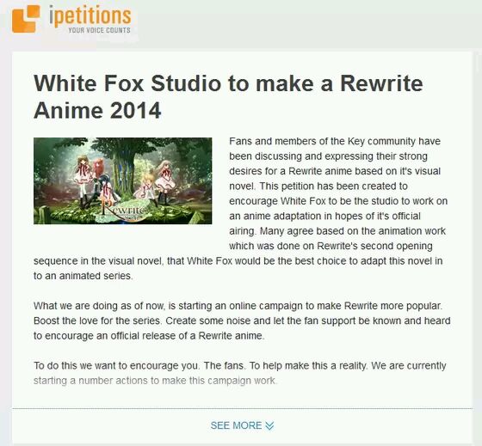Viewport: 482px width, 446px height.
Task: Expand petition text with the double chevron icon
Action: (269, 425)
